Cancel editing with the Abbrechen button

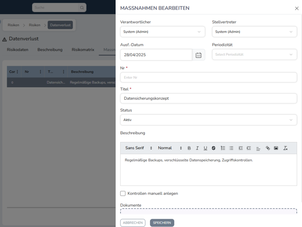coord(133,223)
